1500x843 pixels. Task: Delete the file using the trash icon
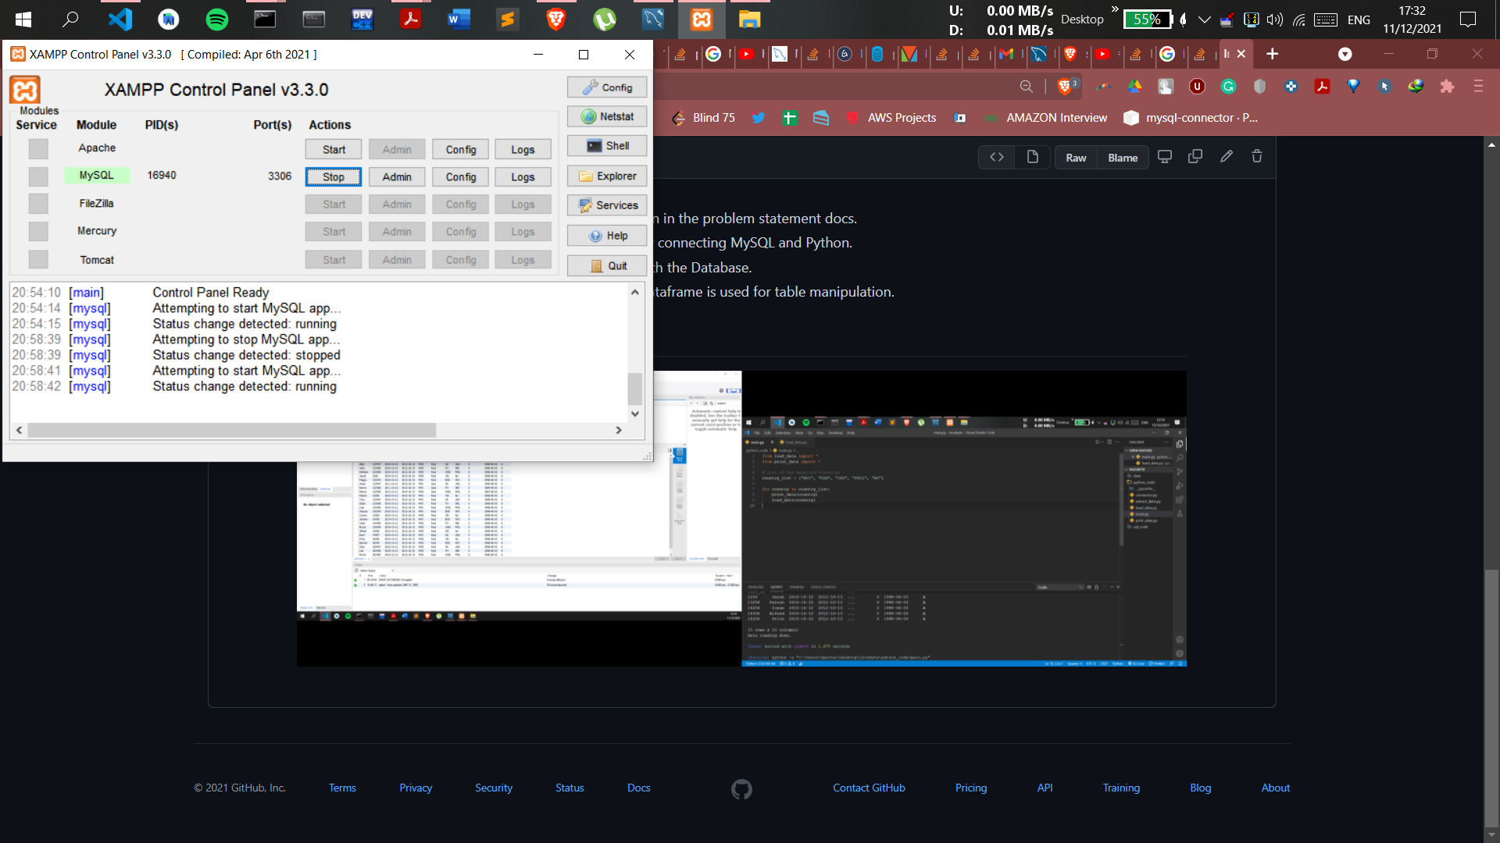(1256, 156)
